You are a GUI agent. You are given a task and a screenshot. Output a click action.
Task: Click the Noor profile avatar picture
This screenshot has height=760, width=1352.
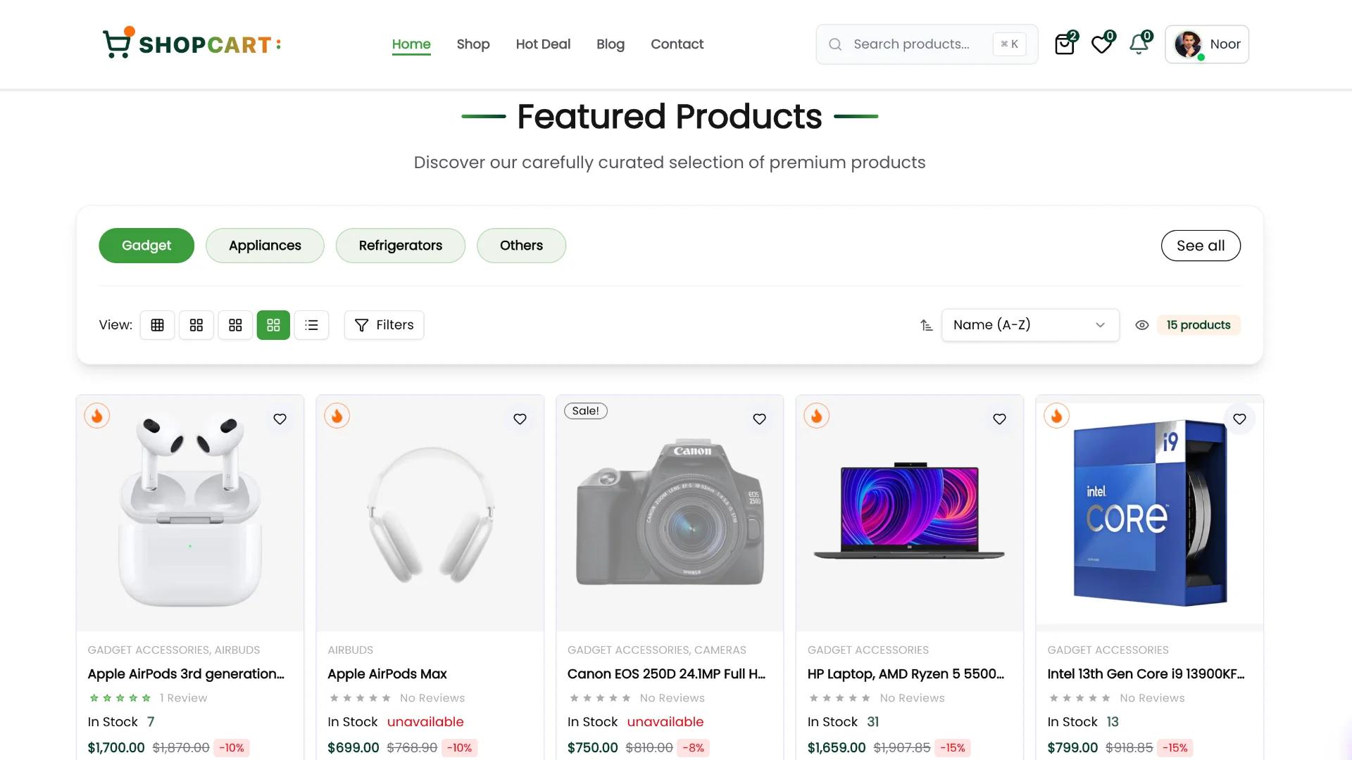pyautogui.click(x=1188, y=44)
